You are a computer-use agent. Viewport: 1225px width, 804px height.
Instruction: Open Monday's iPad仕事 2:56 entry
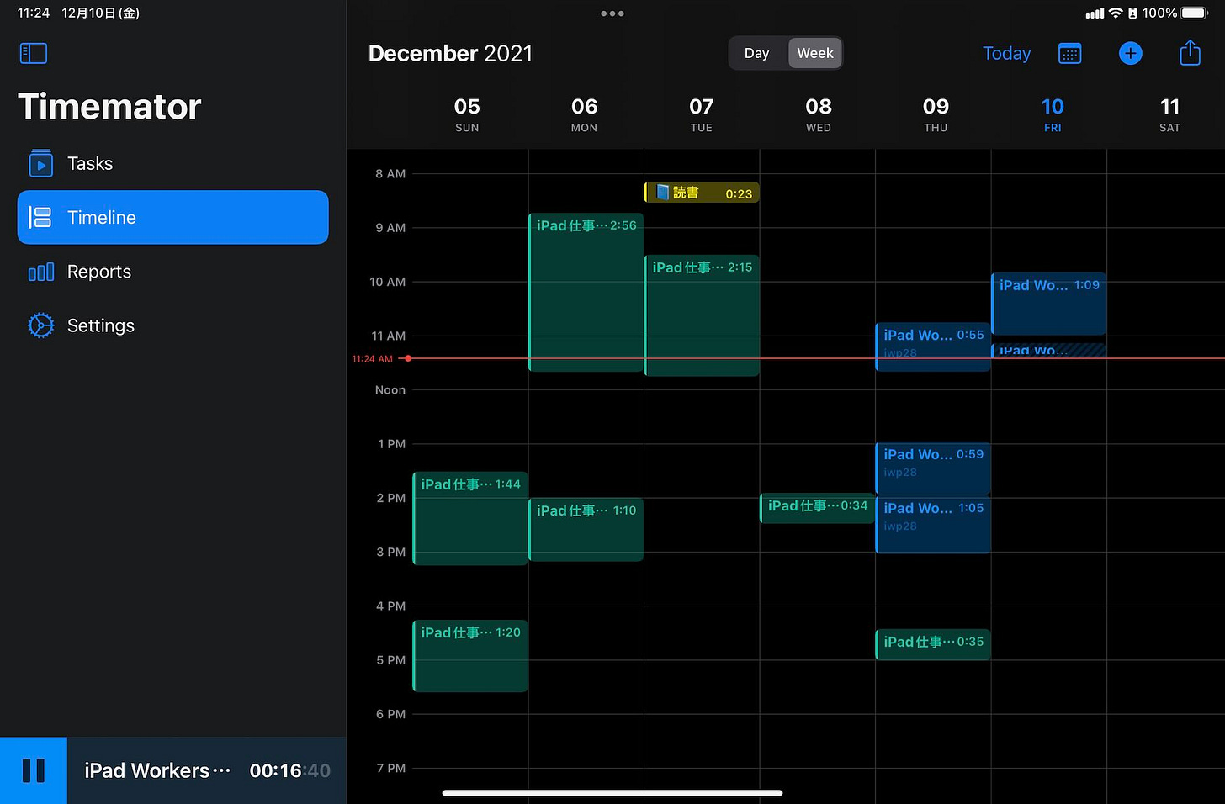pos(586,292)
